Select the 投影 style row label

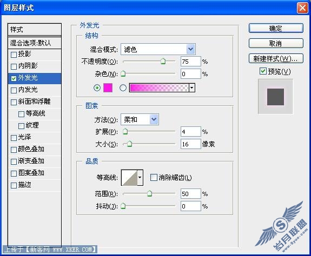point(24,54)
